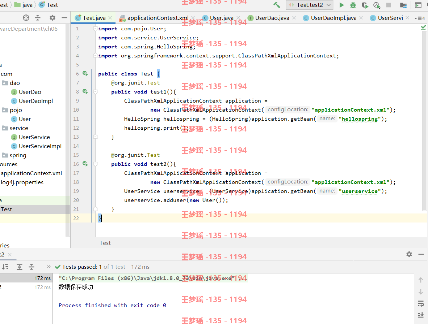
Task: Click fold end marker on line 21
Action: [95, 209]
